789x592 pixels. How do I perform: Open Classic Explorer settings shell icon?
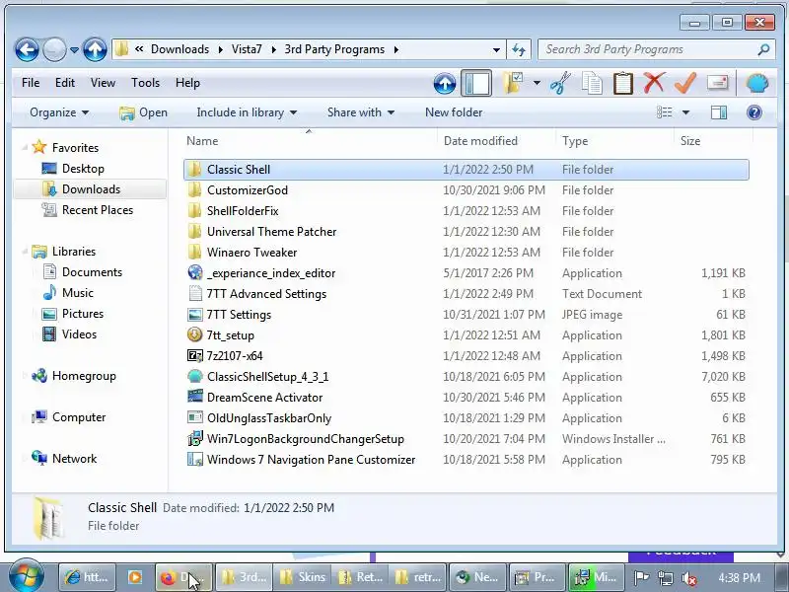pyautogui.click(x=756, y=83)
